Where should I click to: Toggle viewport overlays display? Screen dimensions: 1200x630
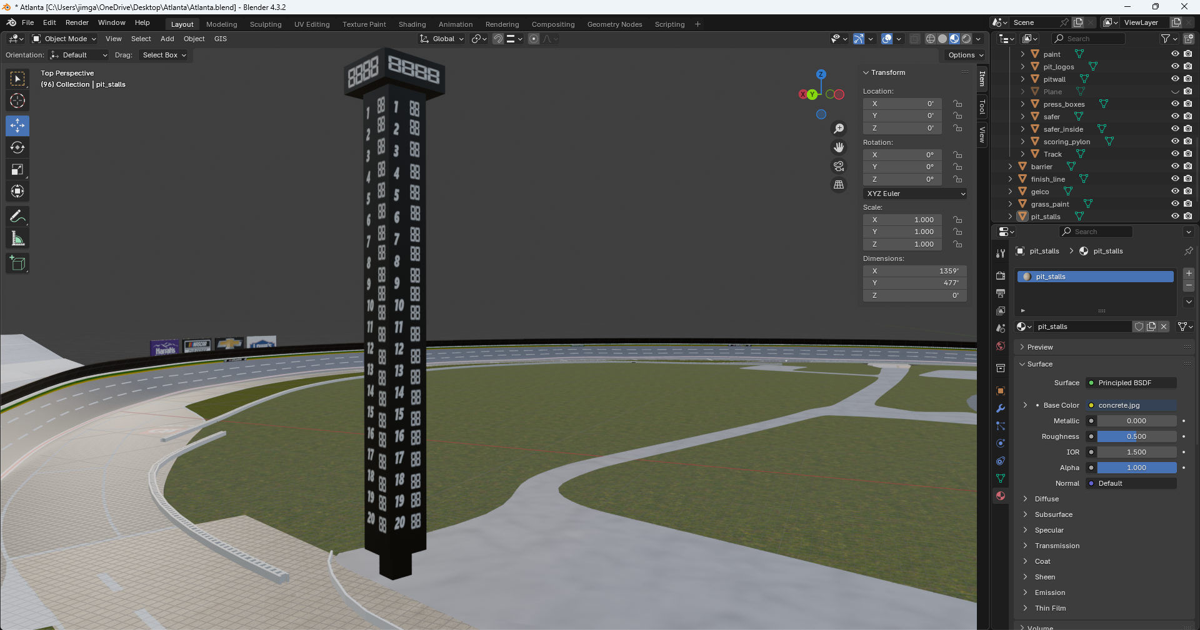(887, 39)
